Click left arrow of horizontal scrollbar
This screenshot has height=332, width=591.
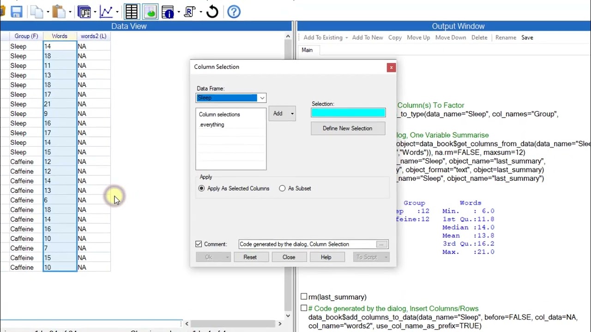(x=187, y=324)
